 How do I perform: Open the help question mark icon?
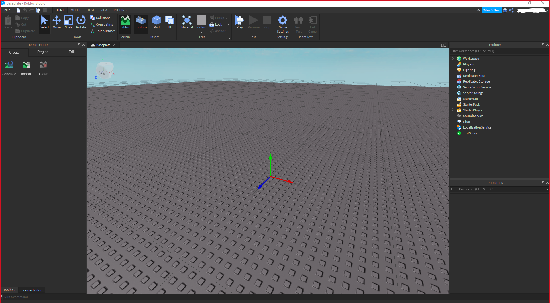point(505,10)
